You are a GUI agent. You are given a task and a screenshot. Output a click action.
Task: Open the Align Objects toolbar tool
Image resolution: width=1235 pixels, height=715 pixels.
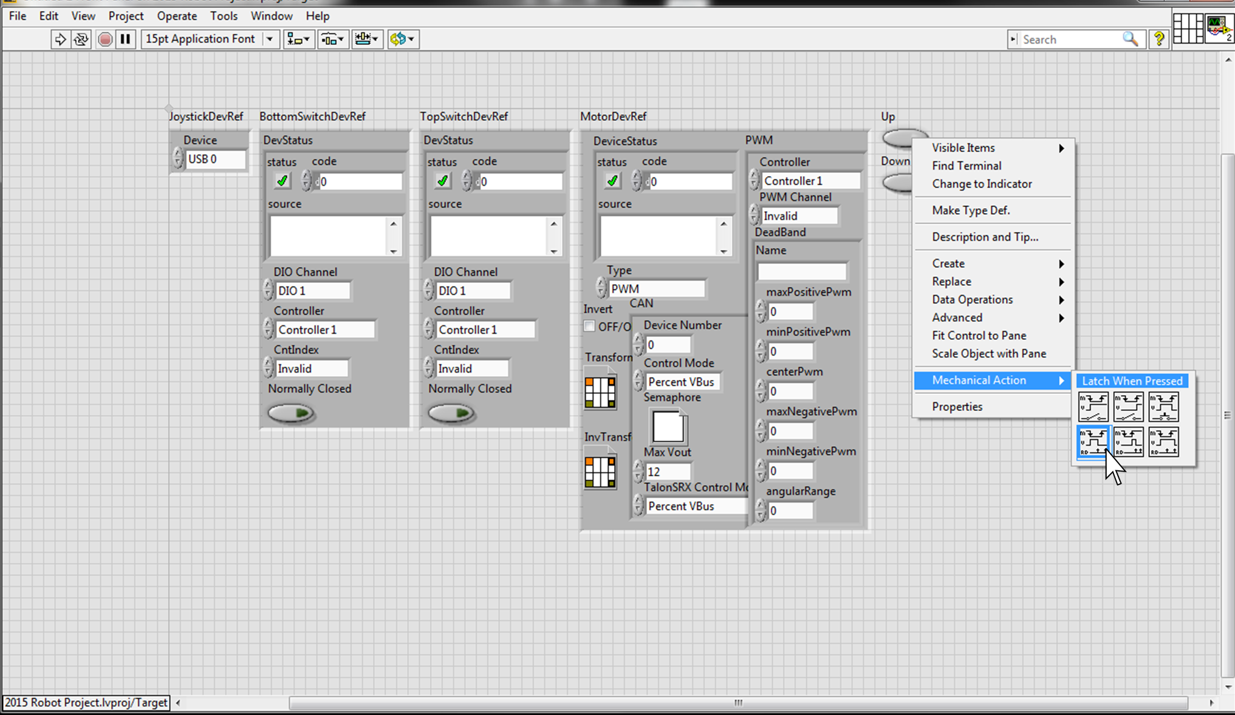click(298, 39)
